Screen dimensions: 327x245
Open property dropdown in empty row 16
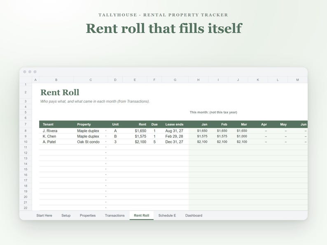point(106,175)
